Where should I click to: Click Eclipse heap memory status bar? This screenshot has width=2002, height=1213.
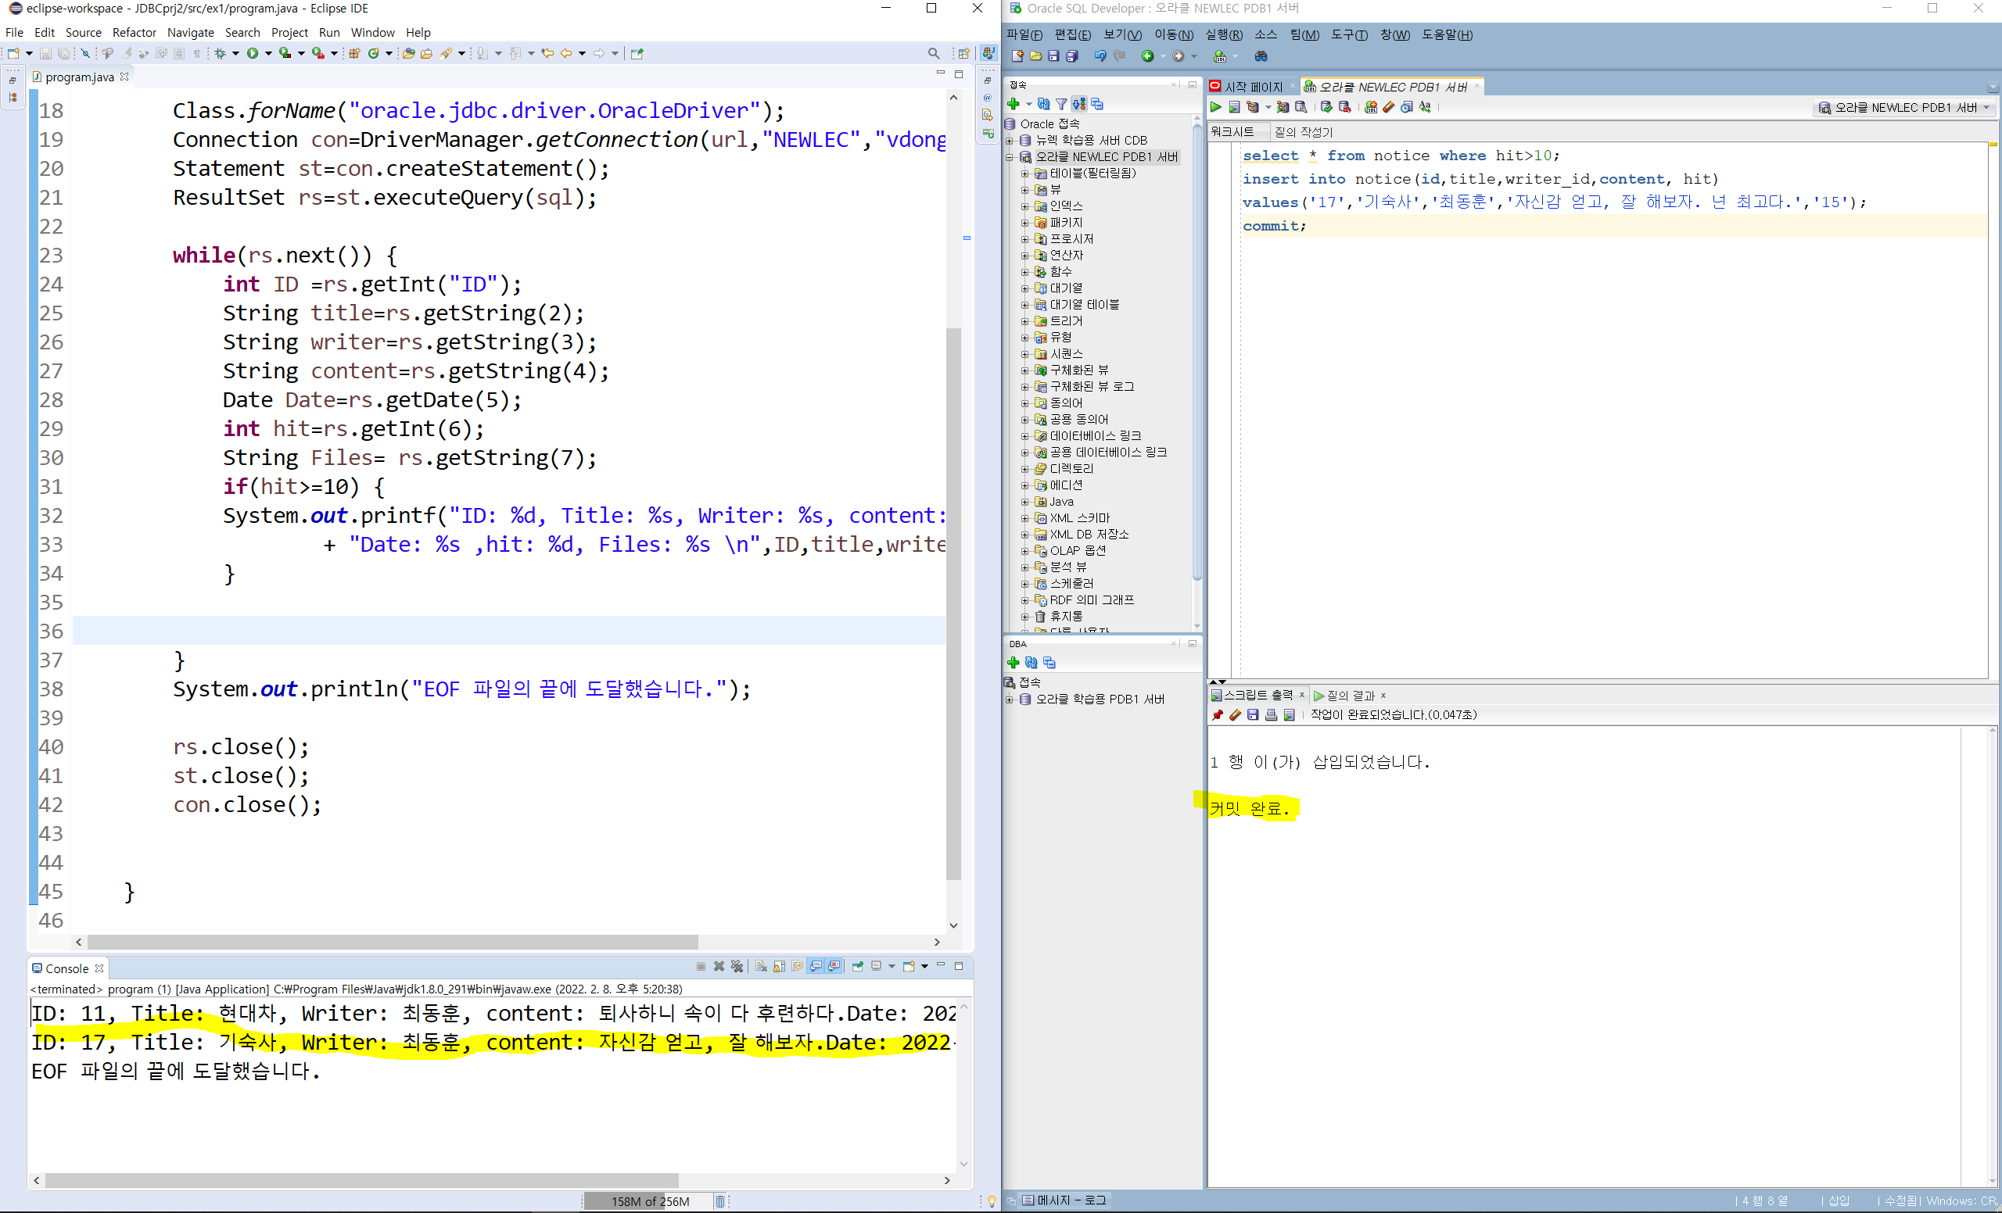(648, 1200)
